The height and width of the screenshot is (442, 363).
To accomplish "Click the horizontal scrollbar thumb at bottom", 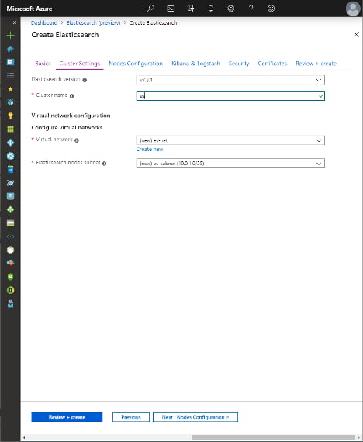I will tap(273, 437).
